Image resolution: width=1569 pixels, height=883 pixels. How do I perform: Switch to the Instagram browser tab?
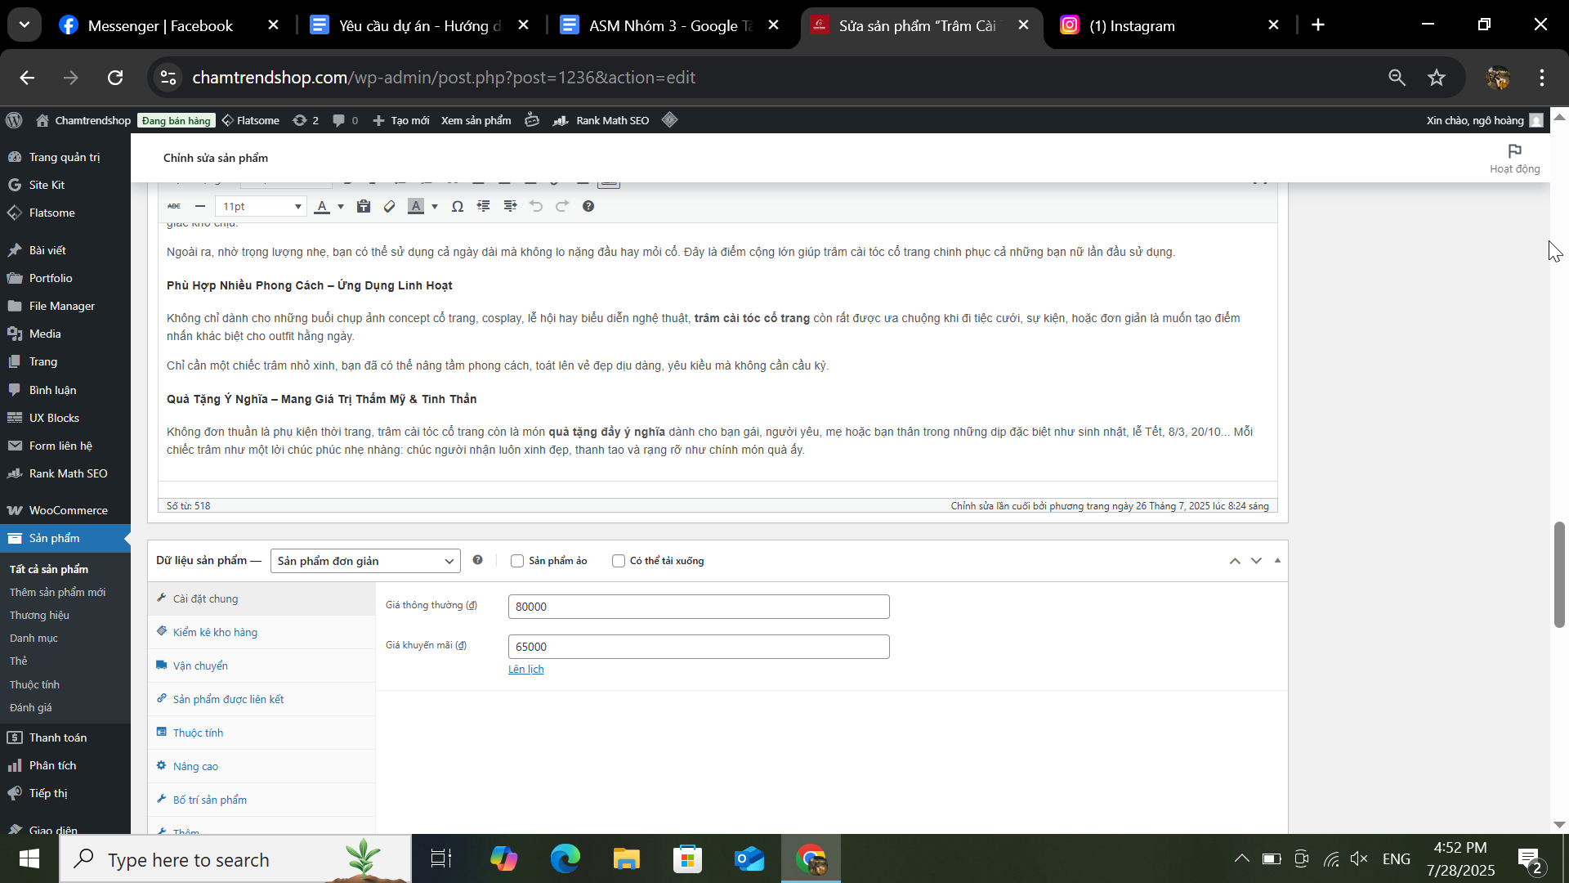click(1169, 25)
